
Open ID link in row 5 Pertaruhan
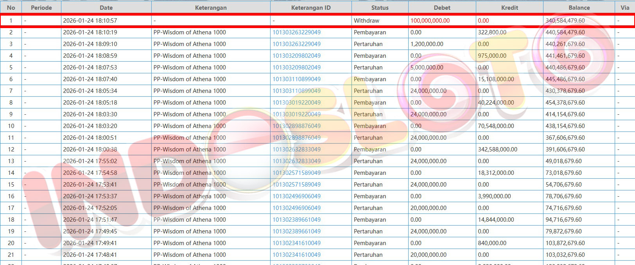click(x=296, y=68)
